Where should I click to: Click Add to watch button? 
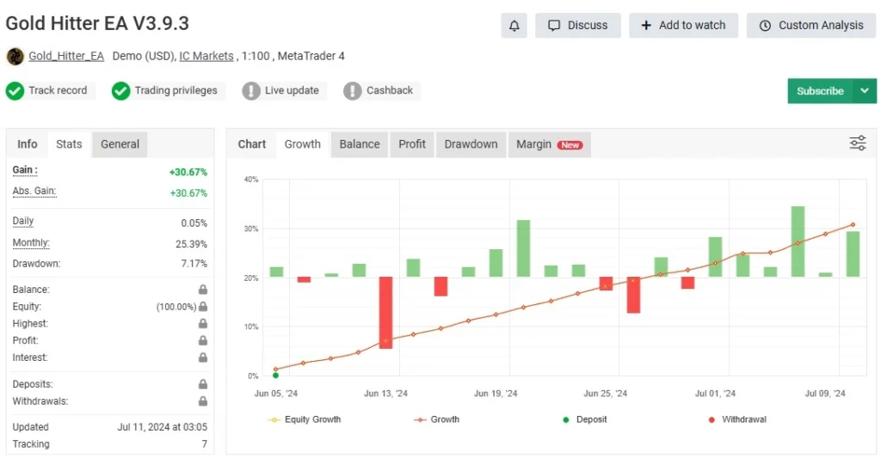tap(683, 26)
